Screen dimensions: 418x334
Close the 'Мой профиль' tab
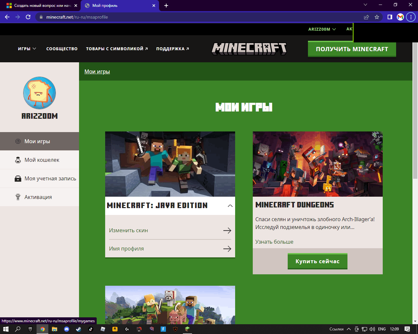(154, 6)
